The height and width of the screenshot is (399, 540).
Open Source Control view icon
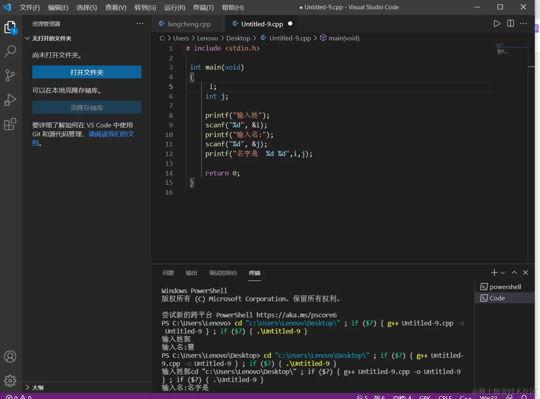pos(10,75)
